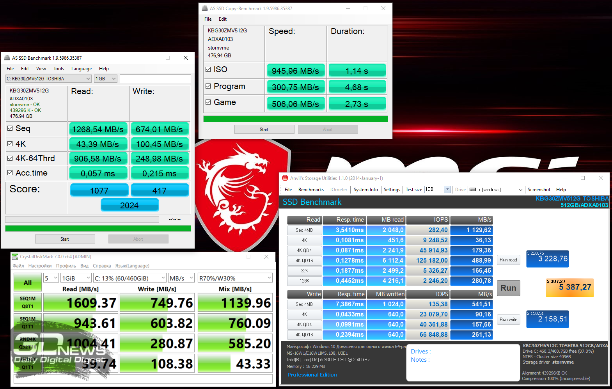Click the write score 2 158,51 in Anvil
Viewport: 612px width, 389px height.
548,319
